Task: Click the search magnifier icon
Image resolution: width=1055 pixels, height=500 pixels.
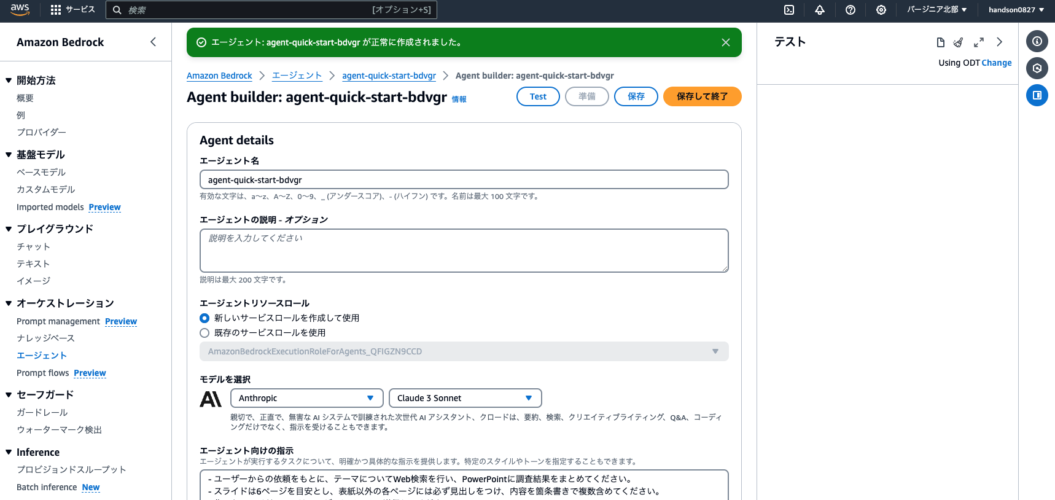Action: coord(117,10)
